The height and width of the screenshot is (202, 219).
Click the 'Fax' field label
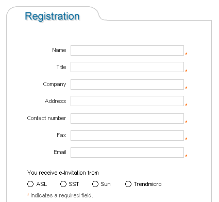pos(61,135)
